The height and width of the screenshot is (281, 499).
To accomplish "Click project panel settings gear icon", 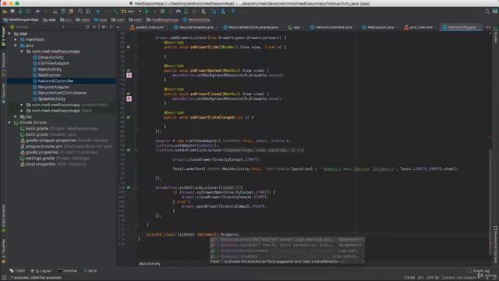I will tap(104, 27).
